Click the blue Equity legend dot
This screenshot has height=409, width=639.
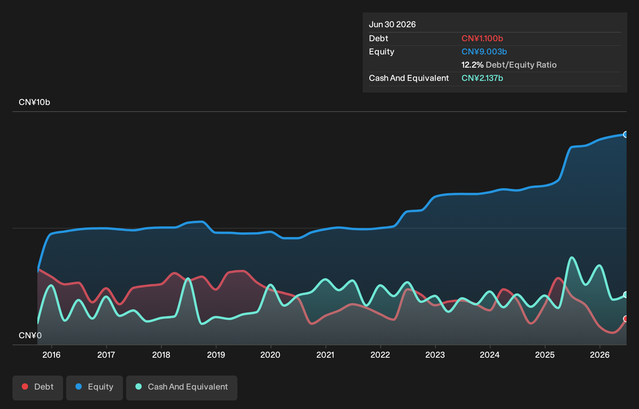click(79, 386)
